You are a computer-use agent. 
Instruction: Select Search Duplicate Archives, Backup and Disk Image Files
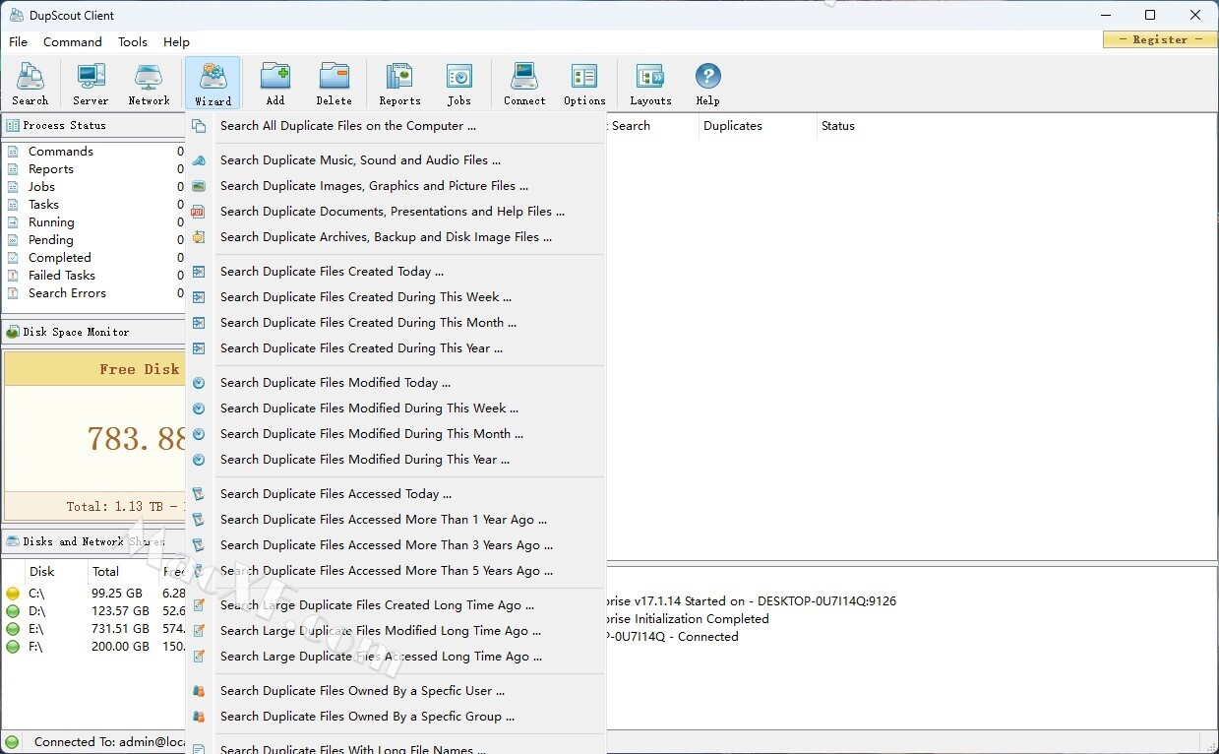pos(396,237)
